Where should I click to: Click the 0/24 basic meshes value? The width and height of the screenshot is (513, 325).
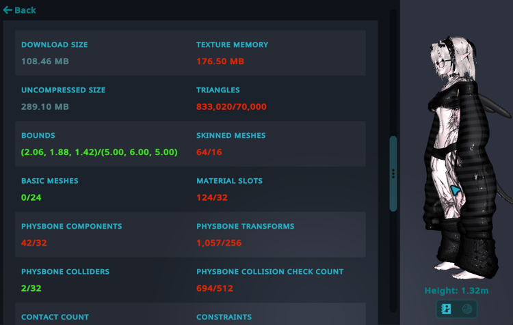pyautogui.click(x=31, y=197)
